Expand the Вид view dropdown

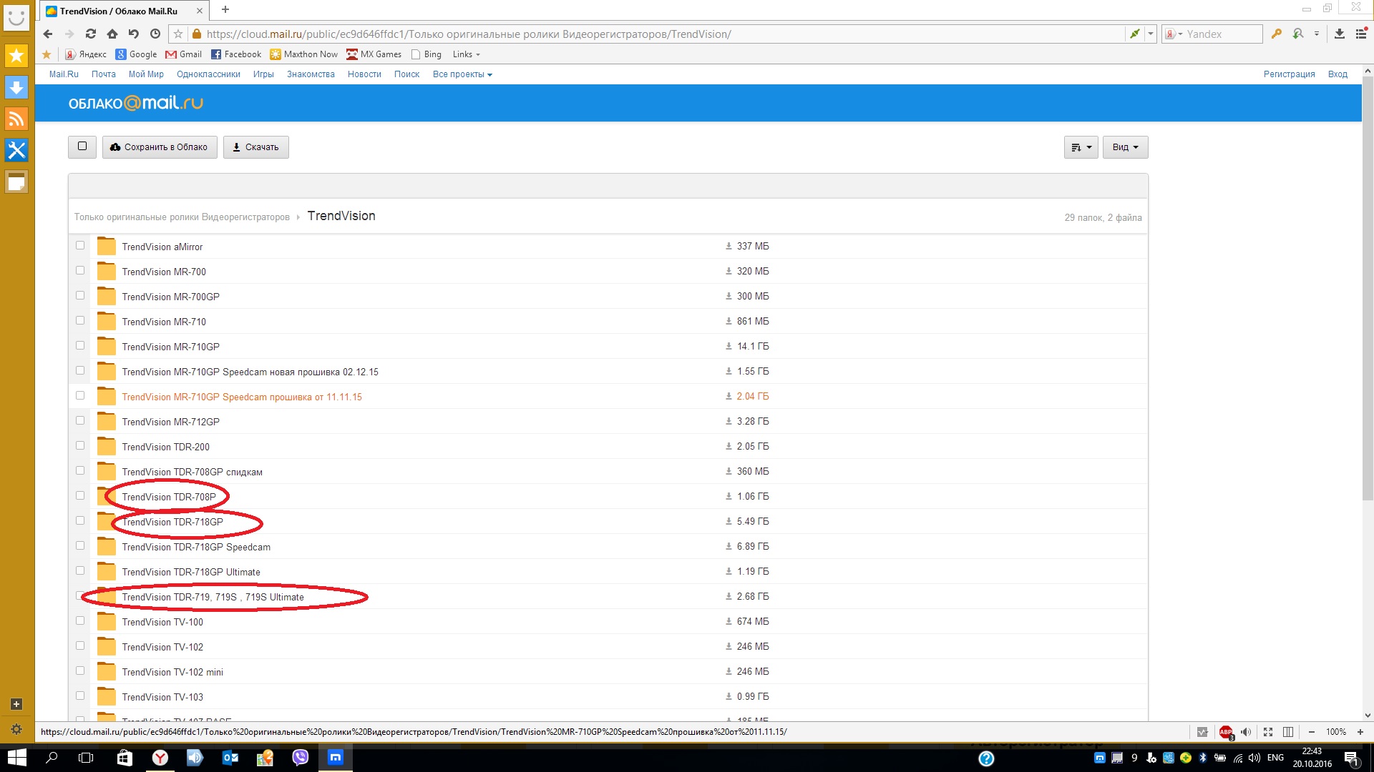[1125, 147]
